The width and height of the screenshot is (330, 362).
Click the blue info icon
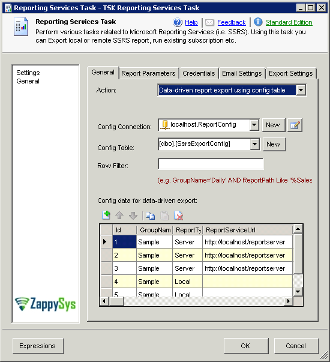(x=258, y=22)
